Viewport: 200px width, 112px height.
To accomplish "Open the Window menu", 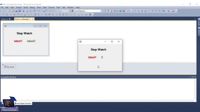I will [x=70, y=7].
